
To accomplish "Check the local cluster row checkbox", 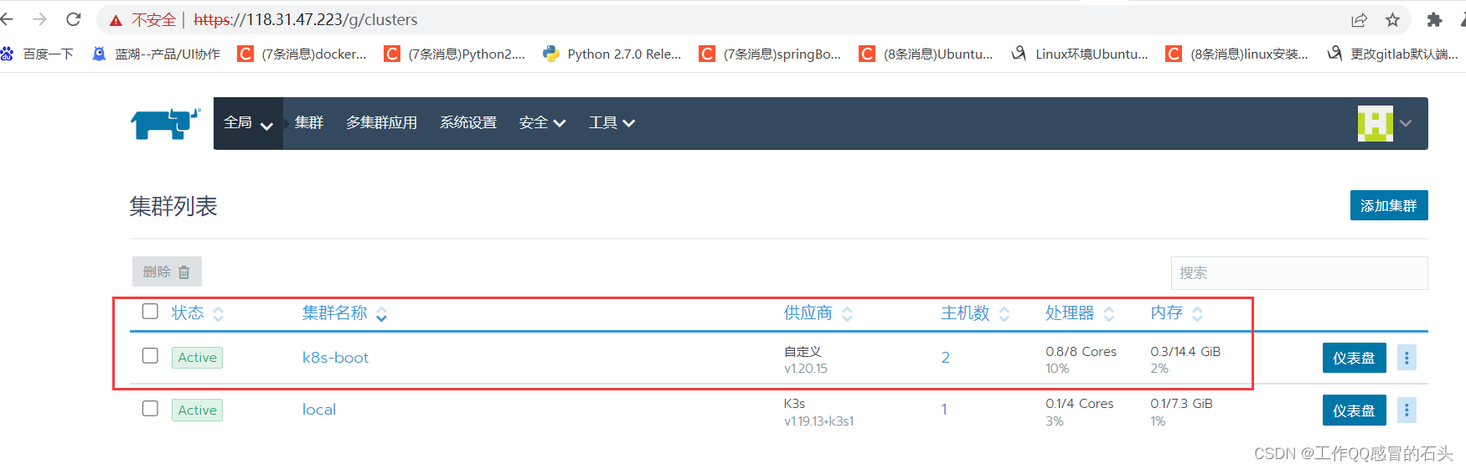I will tap(150, 409).
